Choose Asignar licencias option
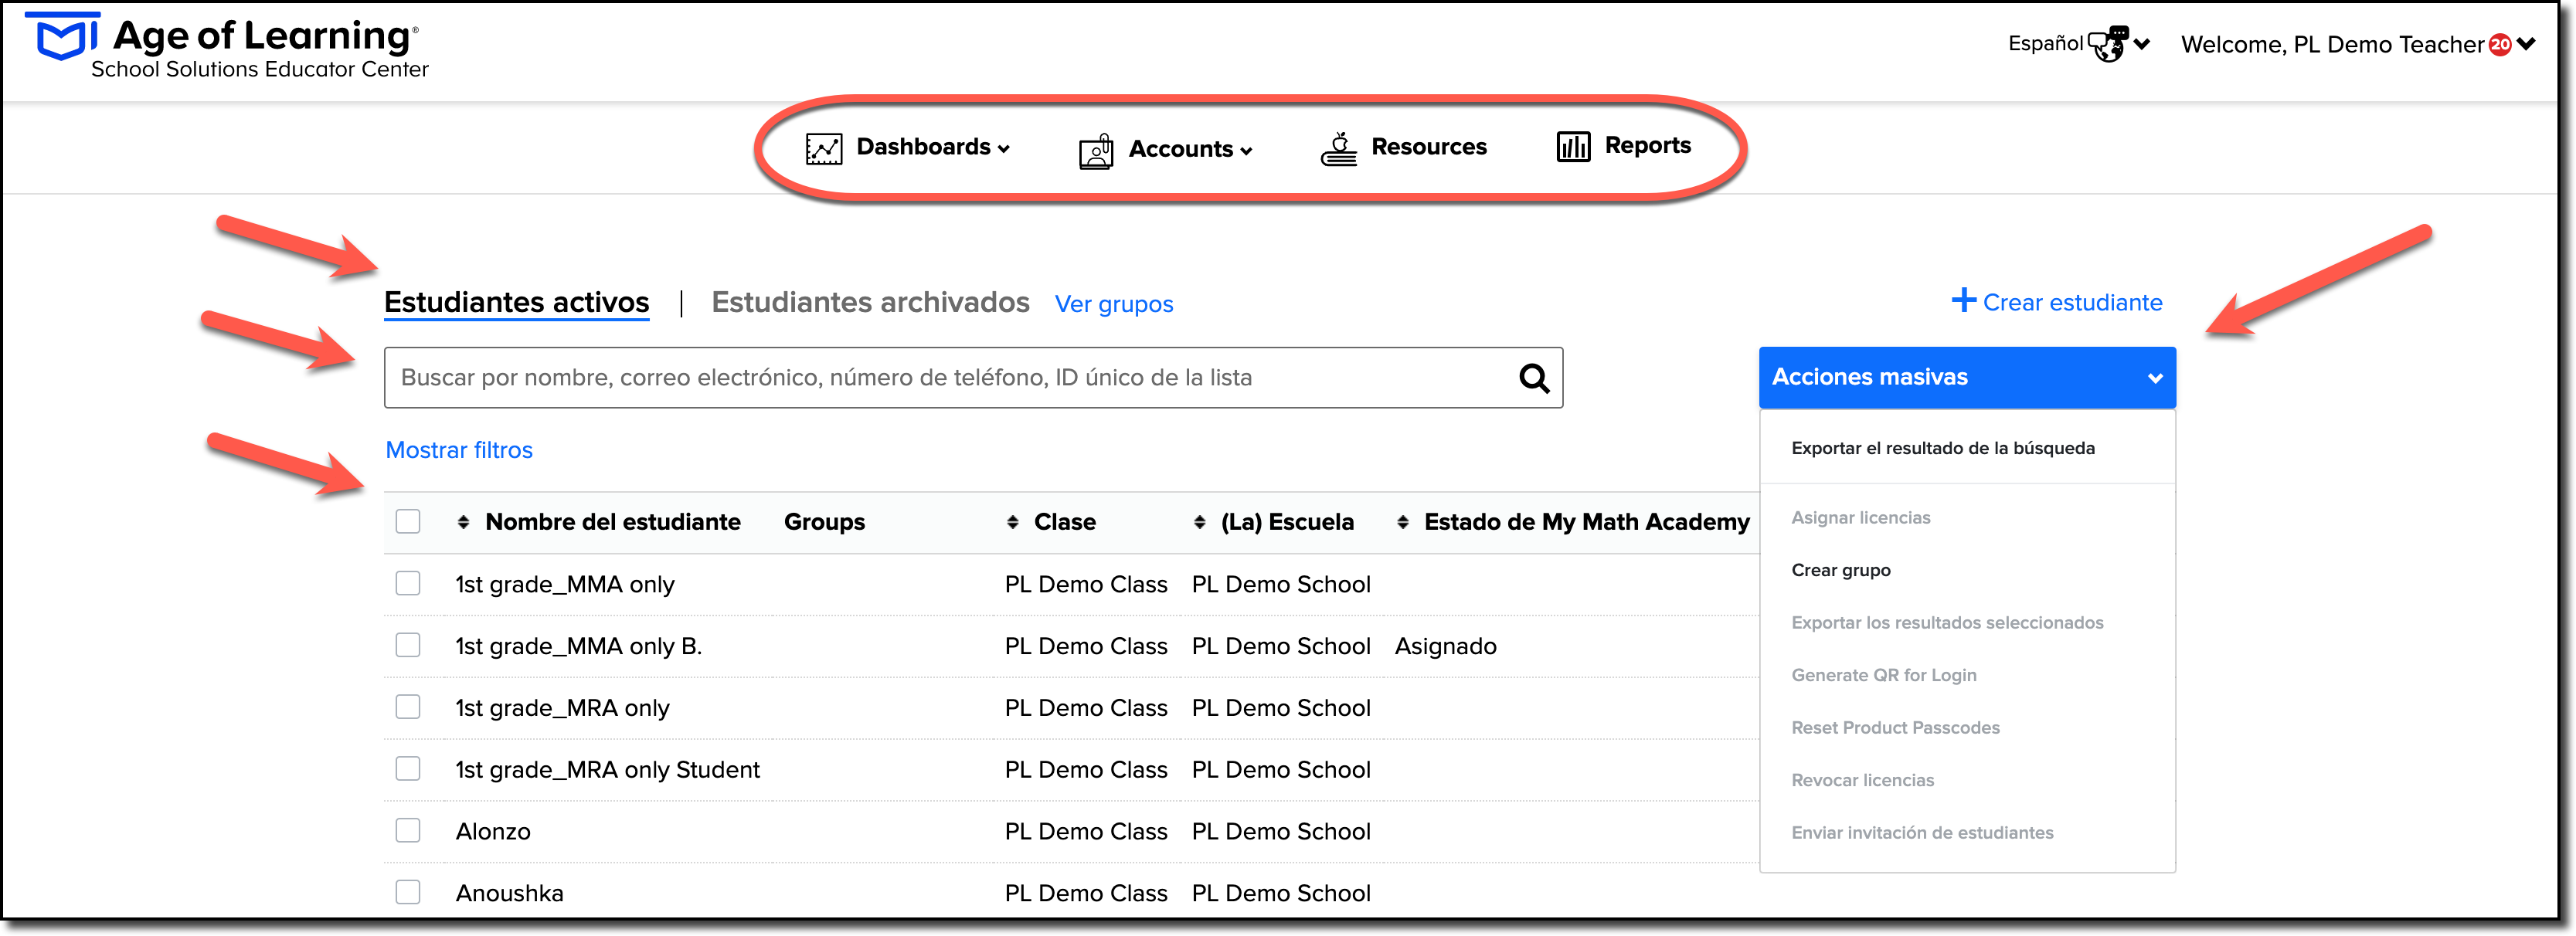Image resolution: width=2576 pixels, height=936 pixels. 1860,518
